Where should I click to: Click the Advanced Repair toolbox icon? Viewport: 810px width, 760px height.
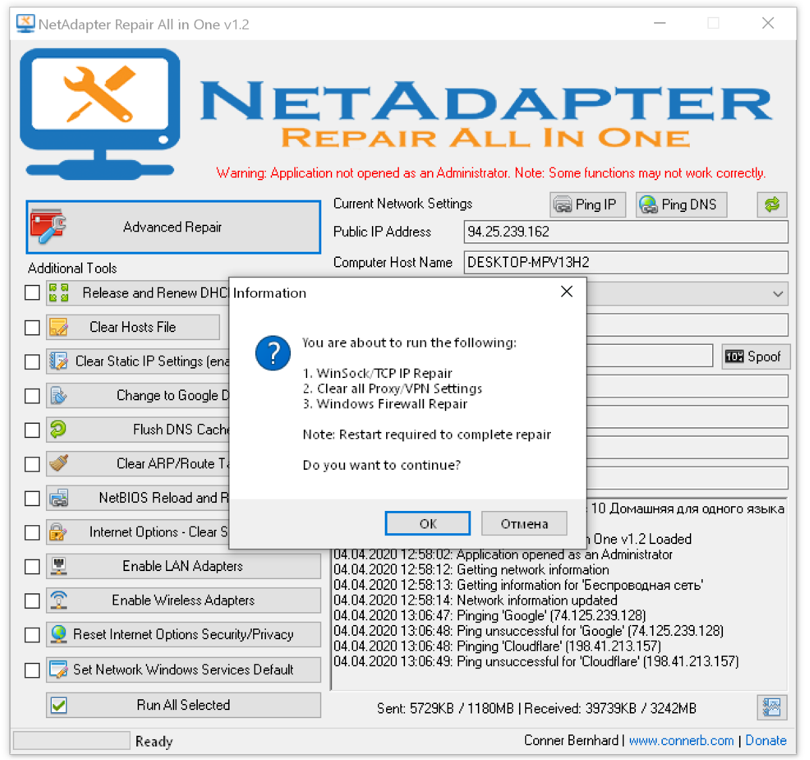pos(48,227)
